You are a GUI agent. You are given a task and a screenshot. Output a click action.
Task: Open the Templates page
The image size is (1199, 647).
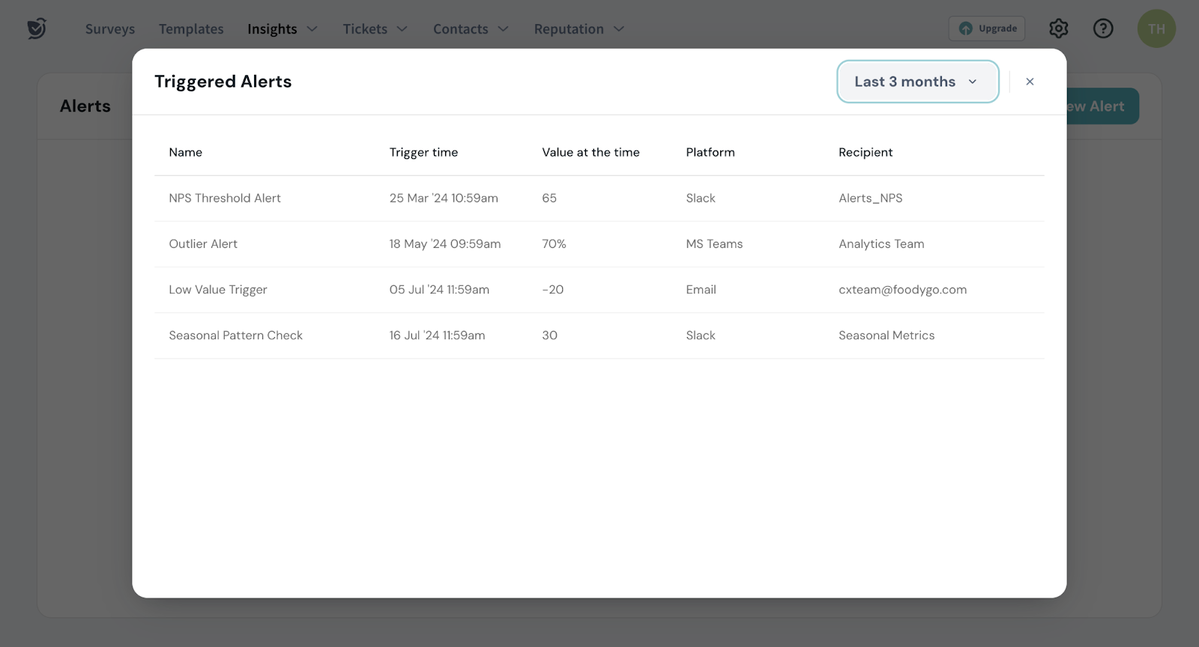[x=191, y=29]
